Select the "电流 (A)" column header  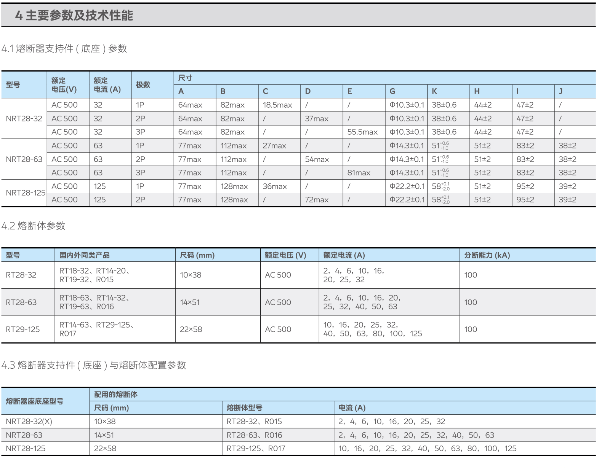point(352,408)
